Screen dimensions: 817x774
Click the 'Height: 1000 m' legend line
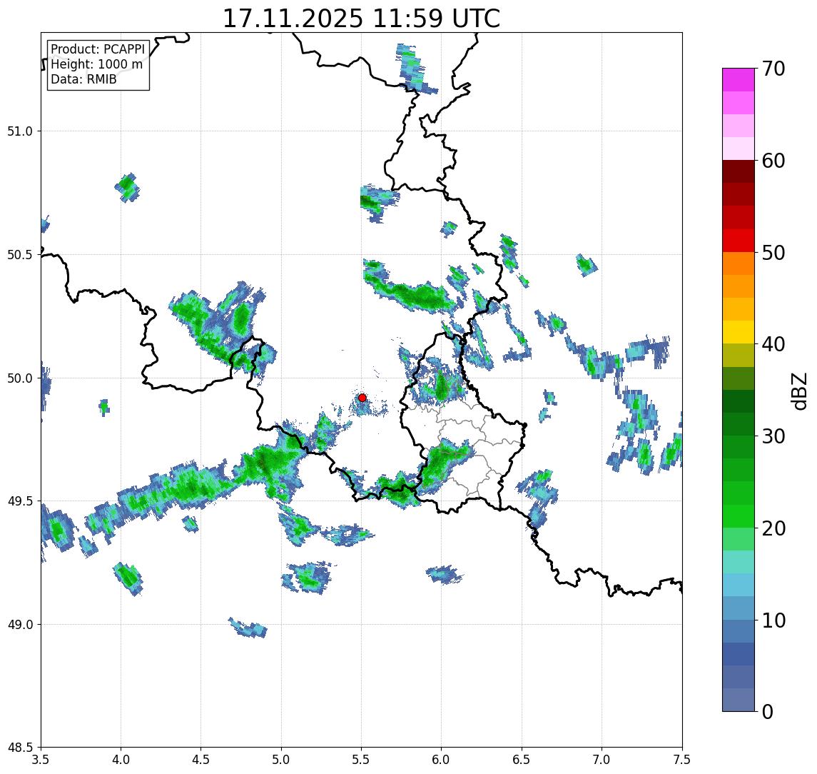(97, 64)
